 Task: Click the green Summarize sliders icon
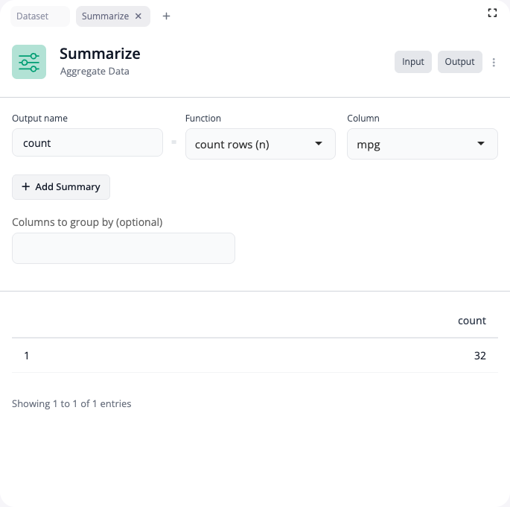click(x=29, y=62)
